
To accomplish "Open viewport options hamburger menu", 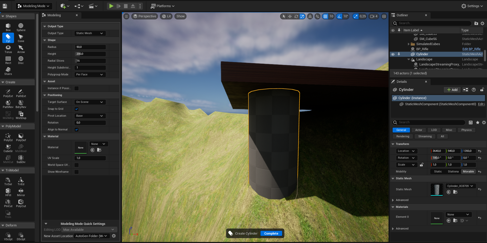I will pyautogui.click(x=126, y=16).
